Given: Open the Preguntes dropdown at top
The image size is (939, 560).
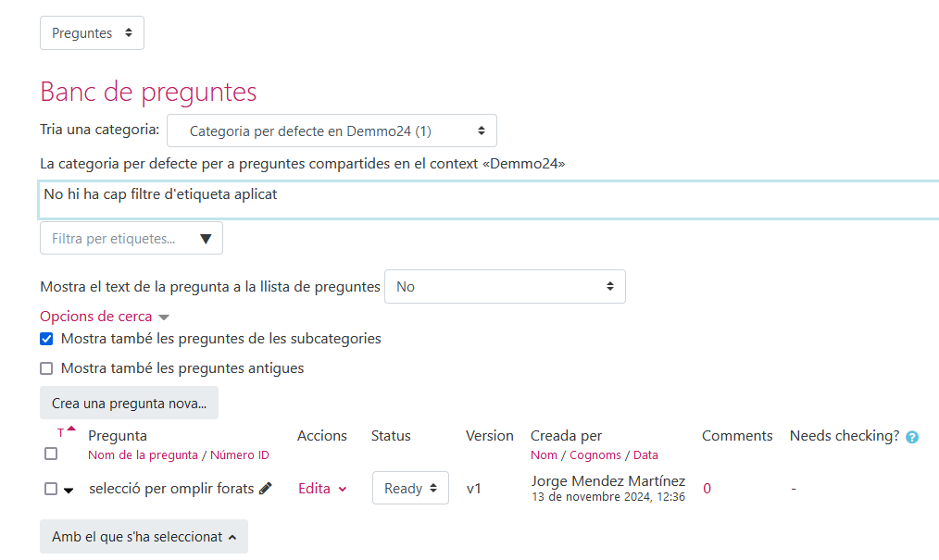Looking at the screenshot, I should point(92,33).
